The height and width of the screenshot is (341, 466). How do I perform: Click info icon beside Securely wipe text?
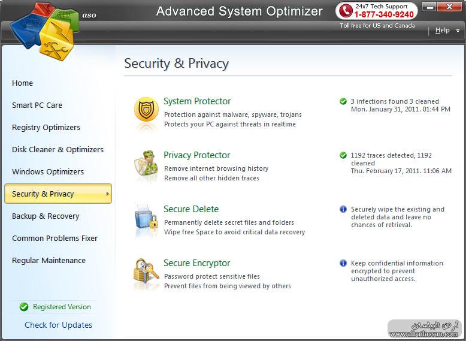pyautogui.click(x=343, y=209)
